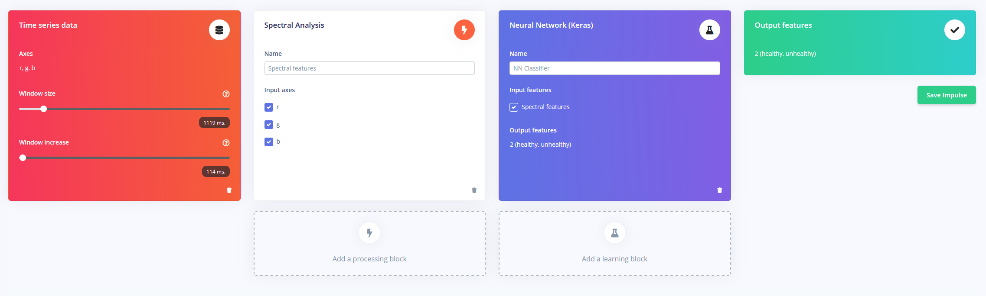Delete the Spectral Analysis block
Screen dimensions: 986x296
474,190
